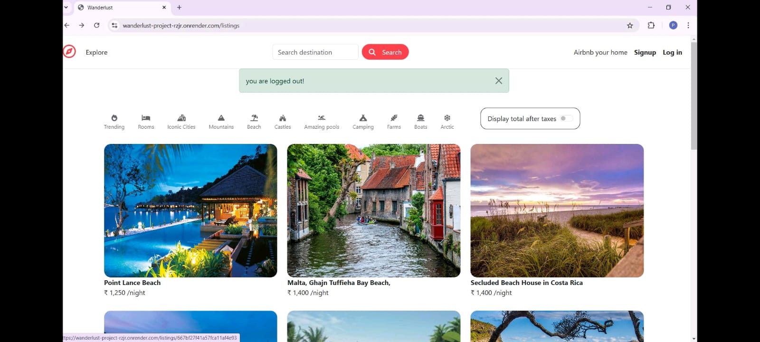Image resolution: width=760 pixels, height=342 pixels.
Task: Toggle Display total after taxes switch
Action: (x=566, y=119)
